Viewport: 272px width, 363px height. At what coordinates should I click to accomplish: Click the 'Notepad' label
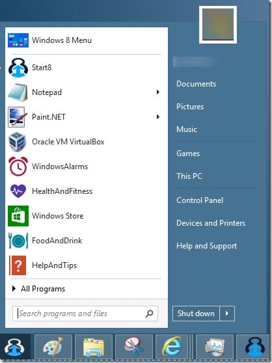47,92
